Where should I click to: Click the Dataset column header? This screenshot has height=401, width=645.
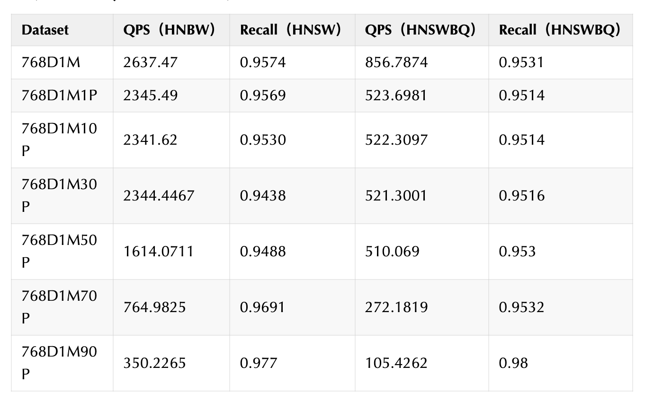[45, 30]
